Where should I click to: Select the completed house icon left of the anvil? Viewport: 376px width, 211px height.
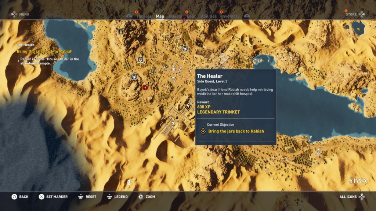(x=165, y=68)
